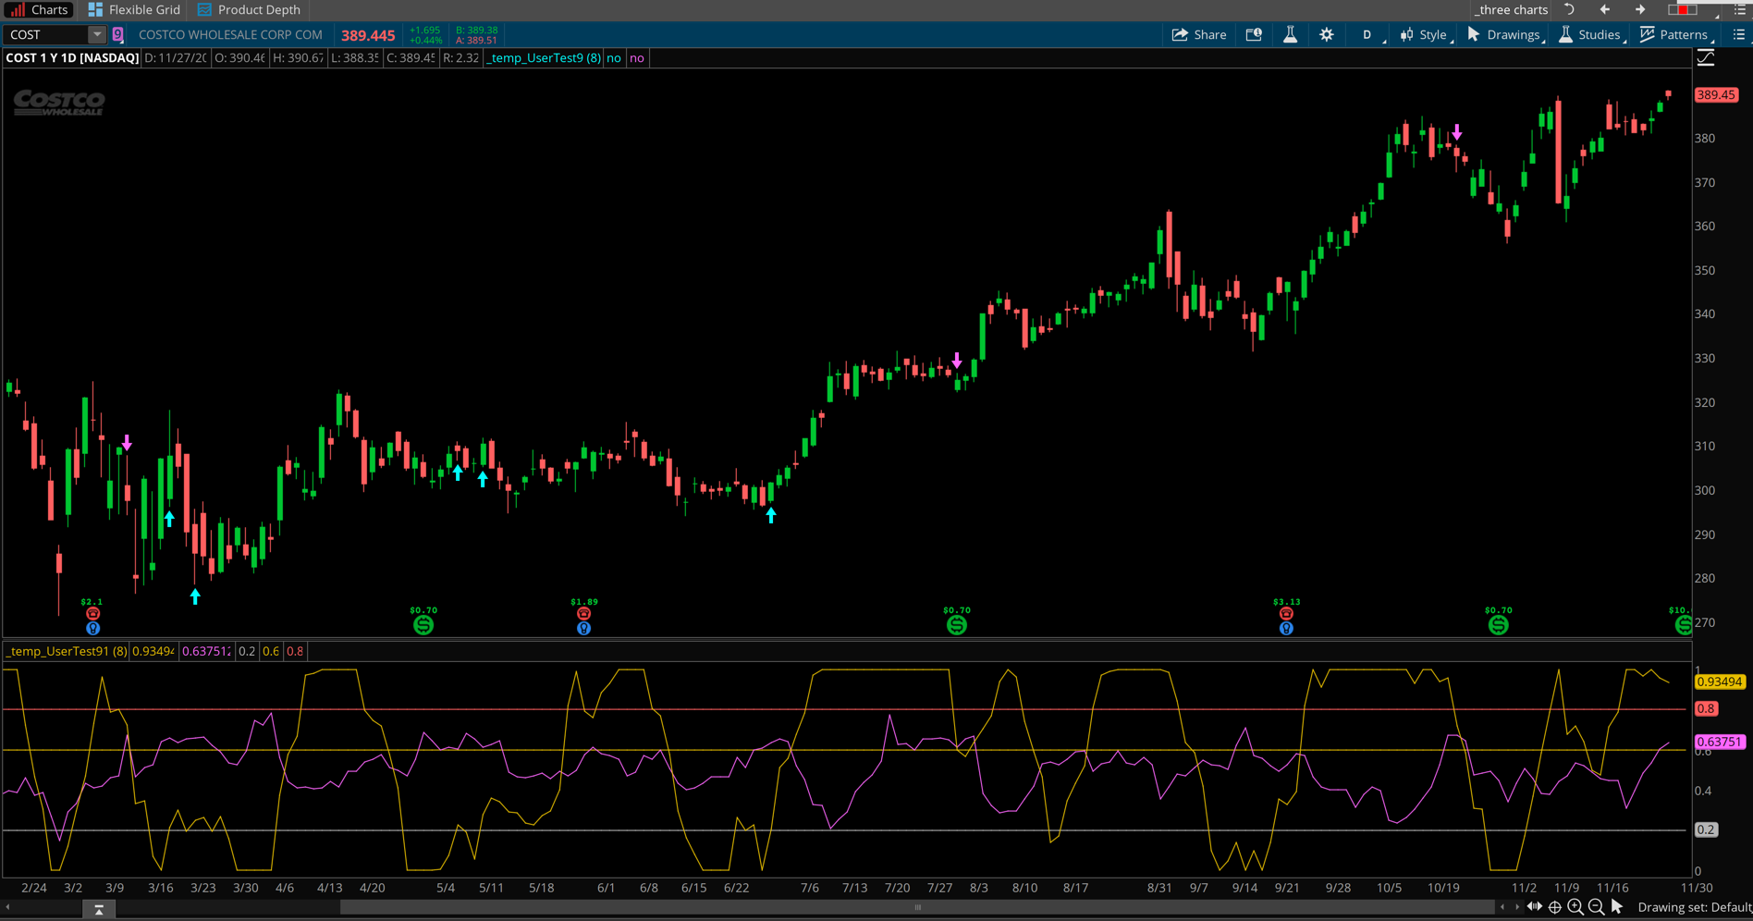Expand the COST symbol dropdown arrow
Screen dimensions: 1753x921
tap(97, 34)
